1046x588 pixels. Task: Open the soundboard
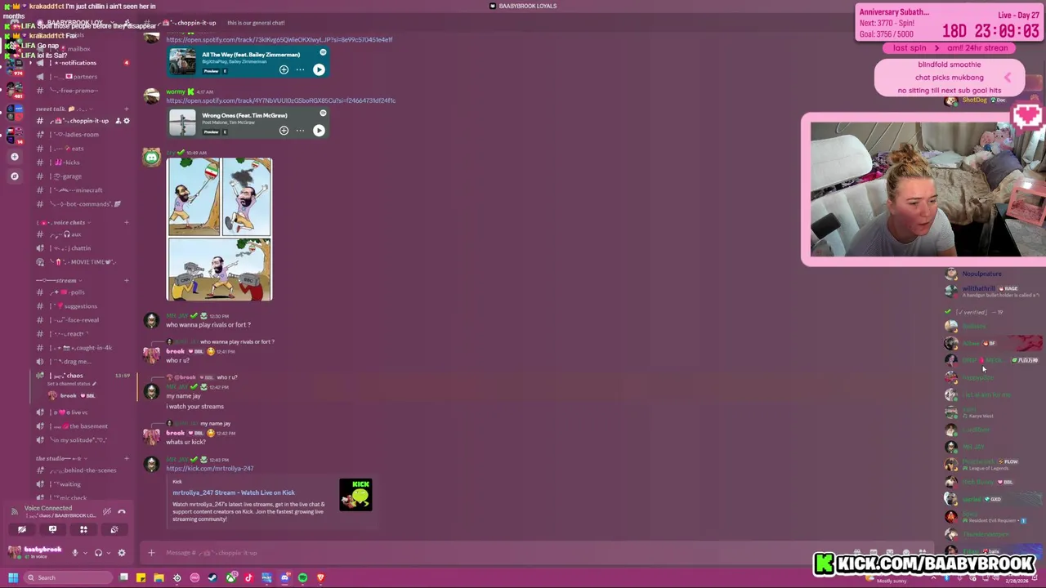click(x=114, y=530)
